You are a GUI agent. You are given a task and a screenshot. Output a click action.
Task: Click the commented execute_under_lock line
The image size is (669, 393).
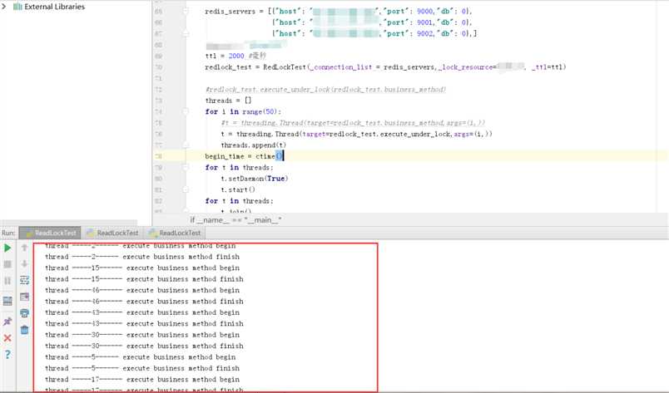click(x=325, y=90)
